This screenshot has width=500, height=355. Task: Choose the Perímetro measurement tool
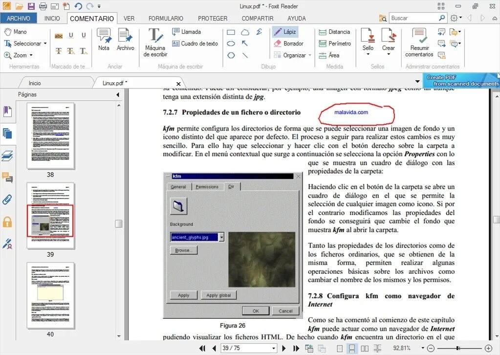335,44
